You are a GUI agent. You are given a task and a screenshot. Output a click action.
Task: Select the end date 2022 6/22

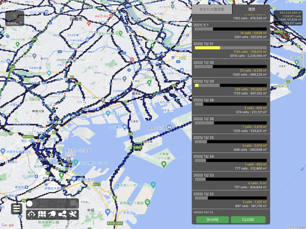[x=61, y=204]
